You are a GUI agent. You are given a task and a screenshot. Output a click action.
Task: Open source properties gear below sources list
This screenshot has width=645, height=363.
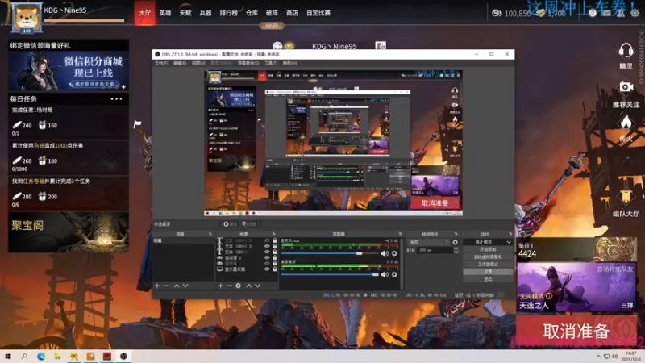coord(238,286)
